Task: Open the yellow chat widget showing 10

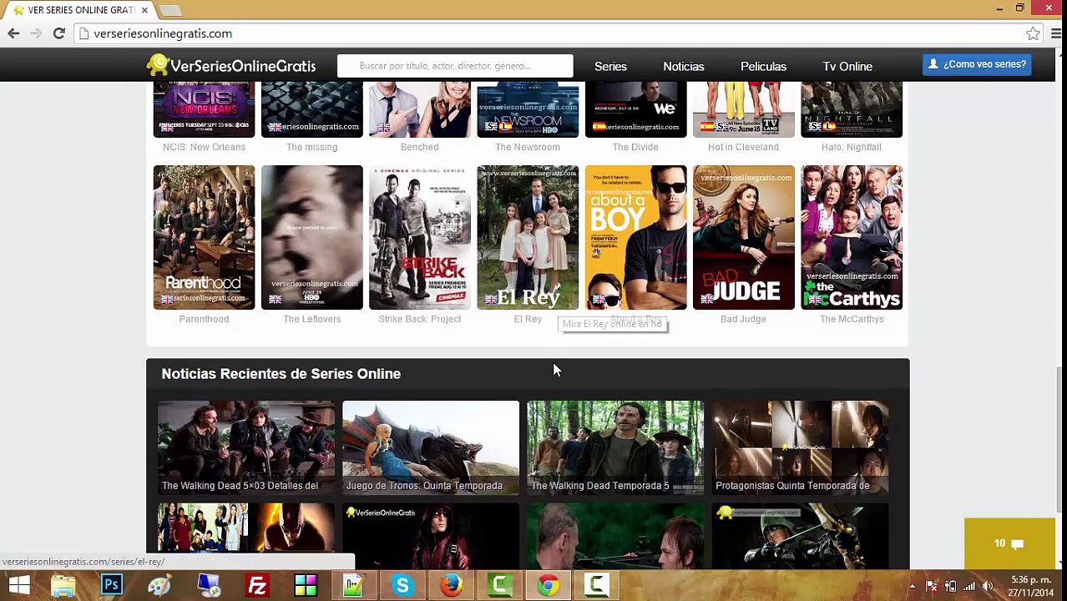Action: coord(1009,543)
